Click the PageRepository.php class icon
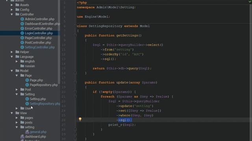The height and width of the screenshot is (141, 252). click(x=27, y=85)
